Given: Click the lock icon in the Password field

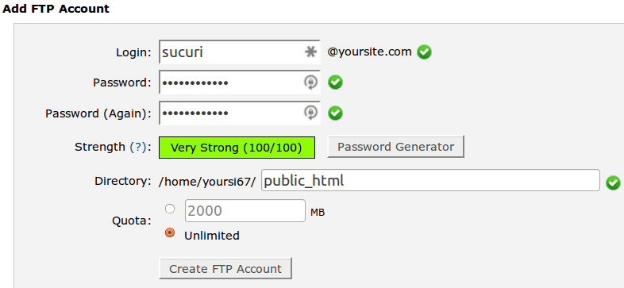Looking at the screenshot, I should [310, 83].
